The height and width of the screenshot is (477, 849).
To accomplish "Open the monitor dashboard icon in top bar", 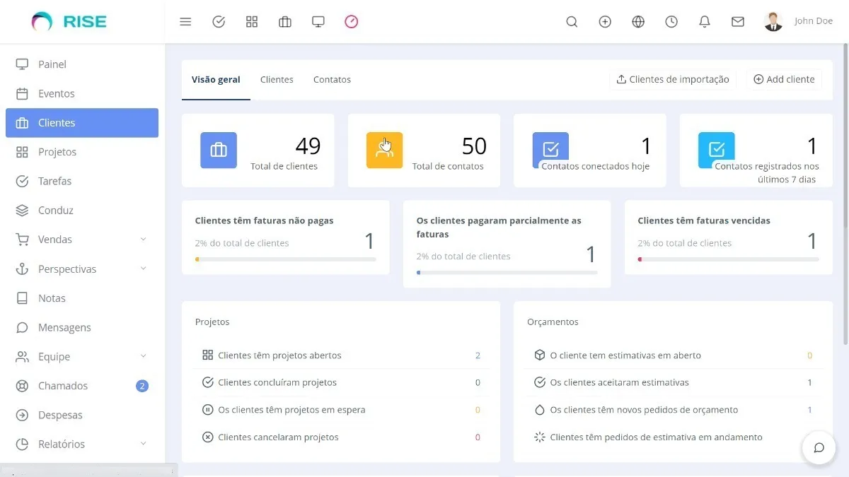I will [318, 22].
